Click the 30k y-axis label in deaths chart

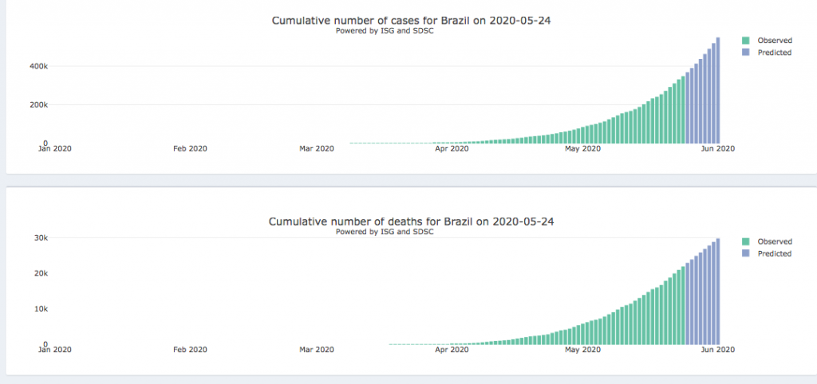pyautogui.click(x=40, y=237)
